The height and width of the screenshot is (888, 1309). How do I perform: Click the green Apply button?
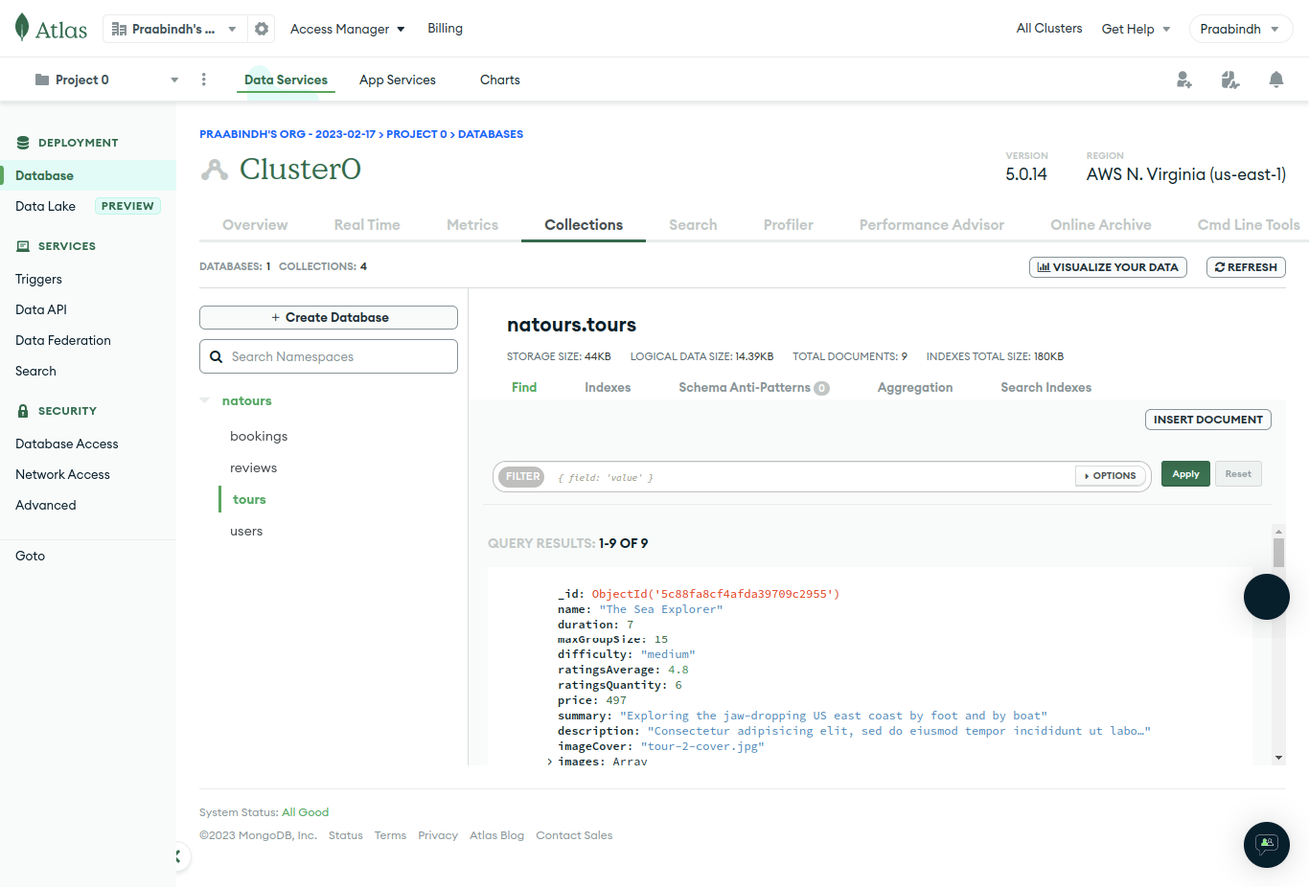point(1185,474)
